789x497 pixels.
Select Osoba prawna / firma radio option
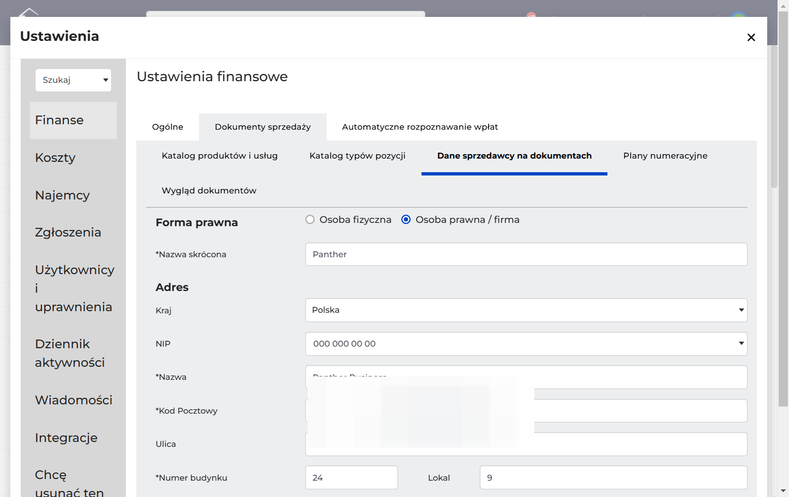coord(406,220)
